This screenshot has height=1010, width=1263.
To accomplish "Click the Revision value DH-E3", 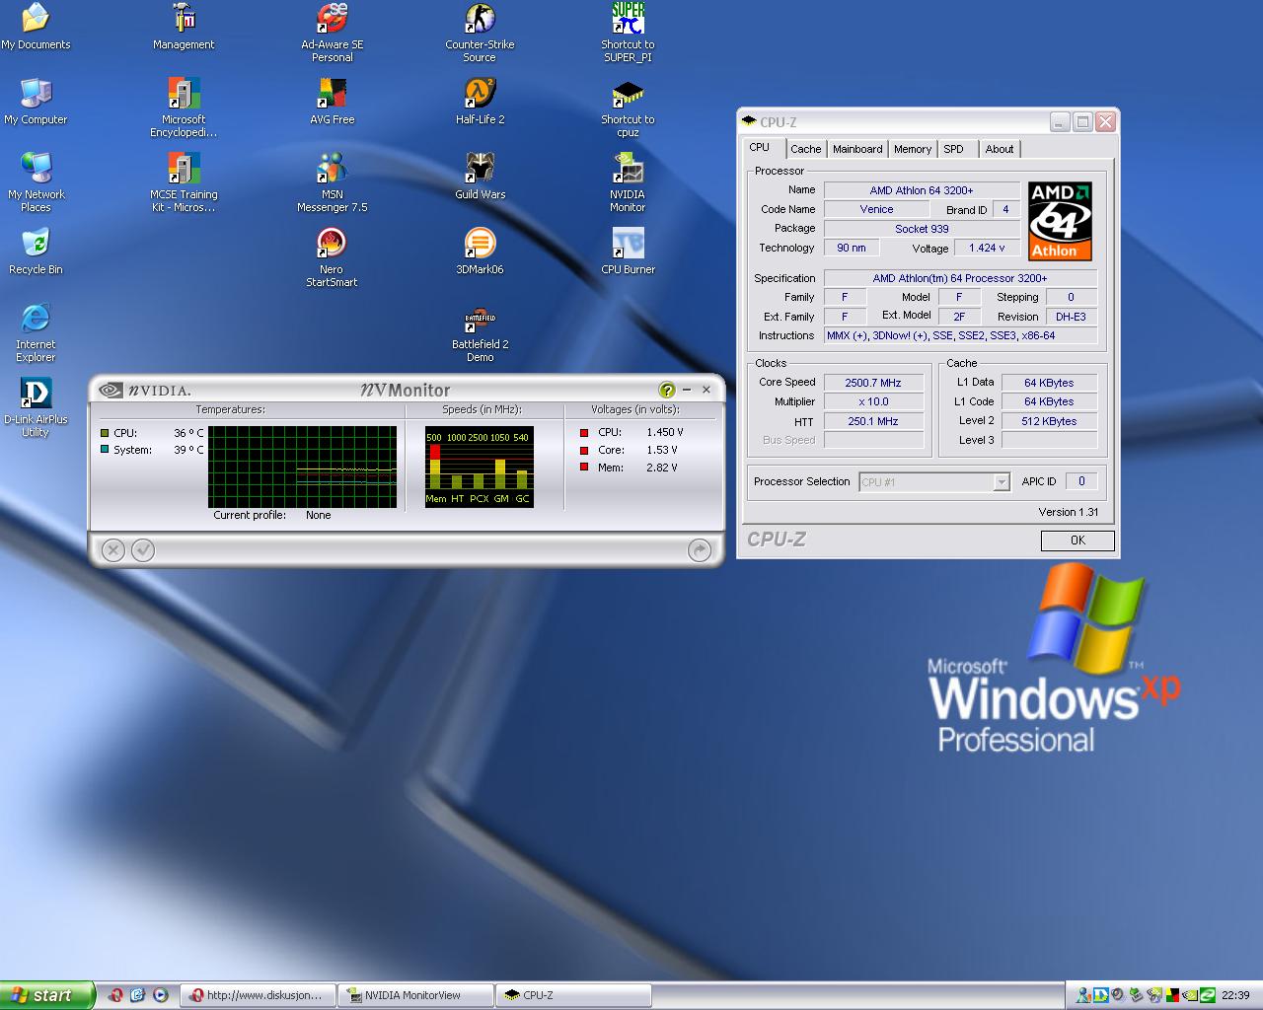I will (1071, 317).
